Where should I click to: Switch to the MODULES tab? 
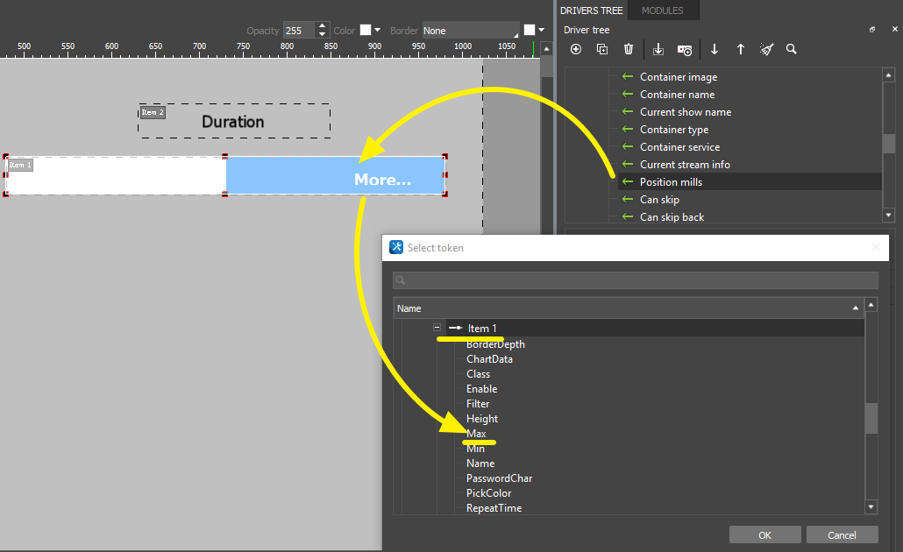tap(662, 11)
